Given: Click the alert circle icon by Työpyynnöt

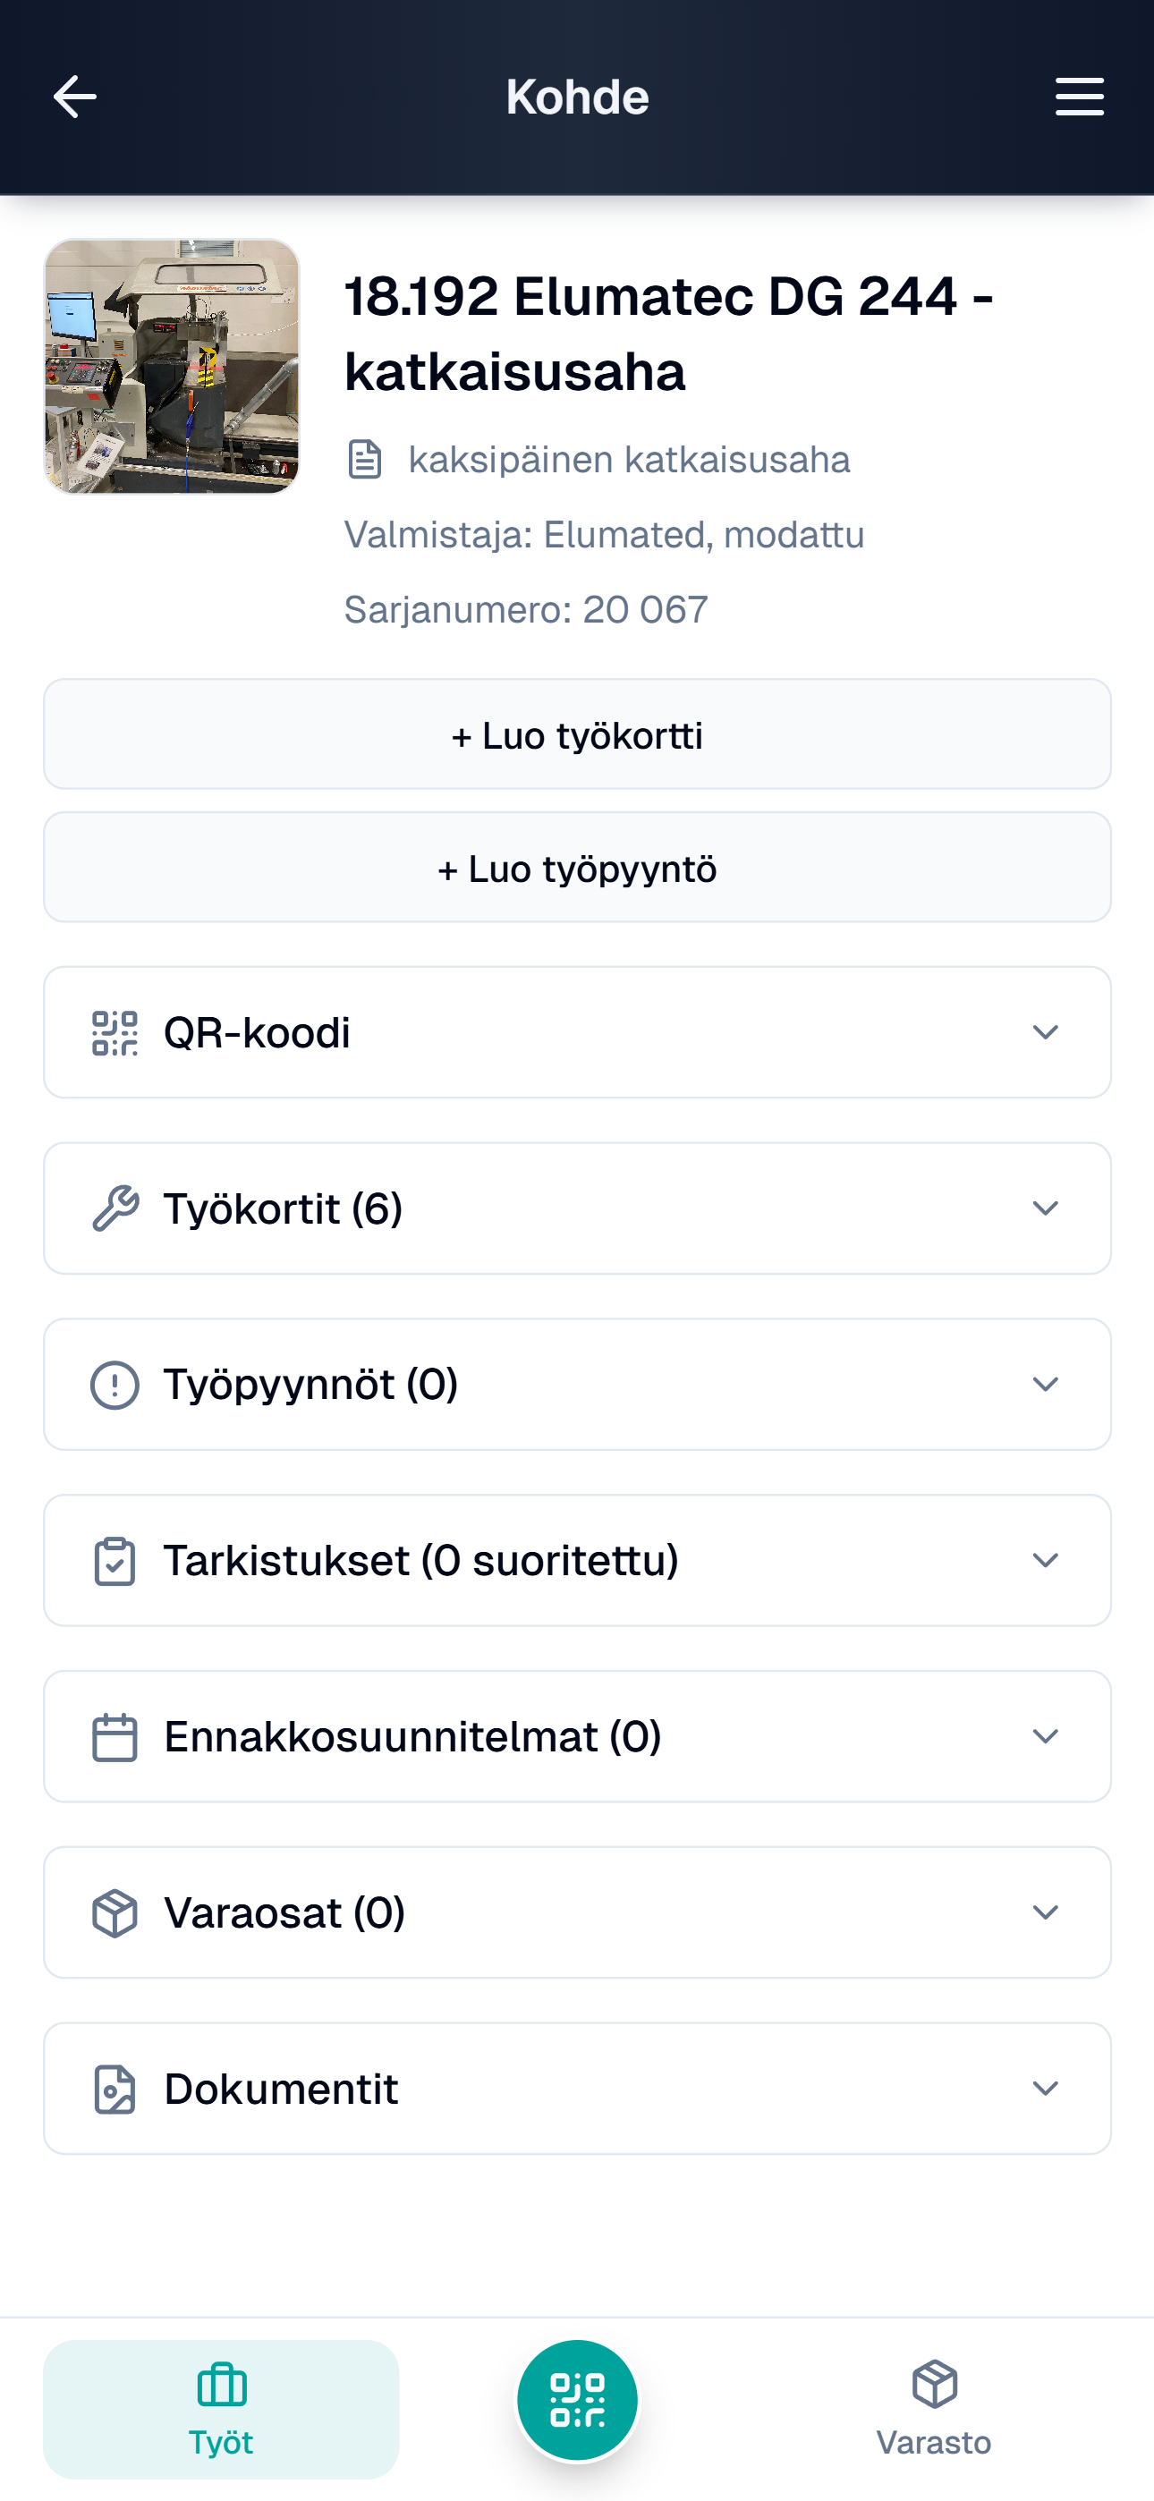Looking at the screenshot, I should (115, 1385).
